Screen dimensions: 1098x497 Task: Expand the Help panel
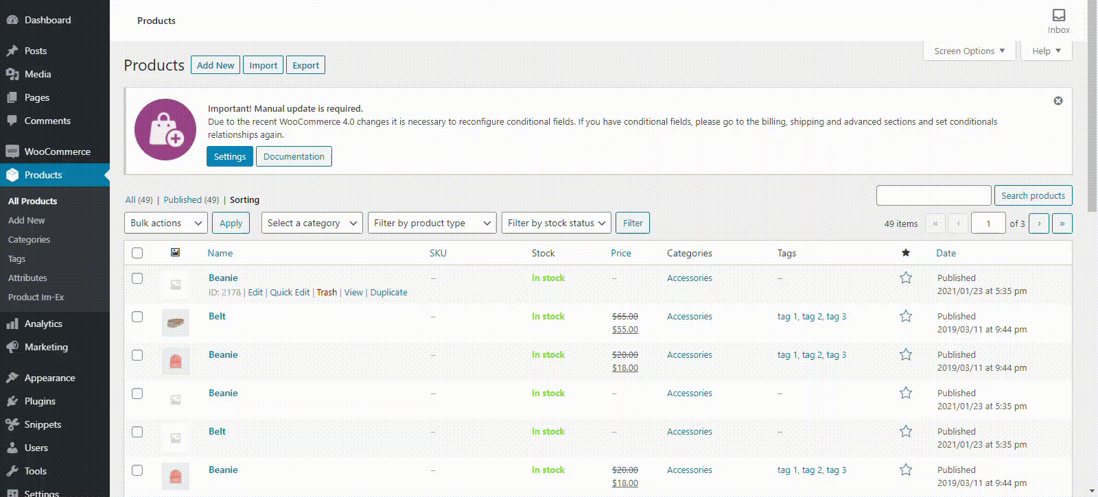(x=1047, y=51)
